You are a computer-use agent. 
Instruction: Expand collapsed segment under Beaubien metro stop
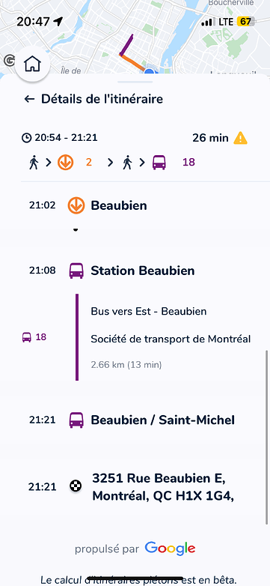(76, 230)
